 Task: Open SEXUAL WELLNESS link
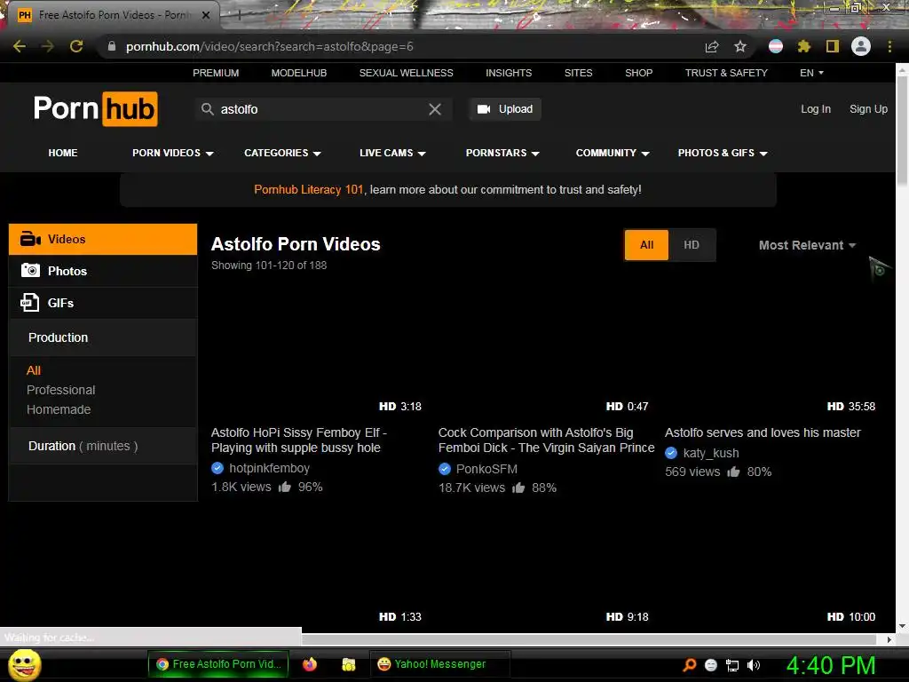[x=406, y=73]
